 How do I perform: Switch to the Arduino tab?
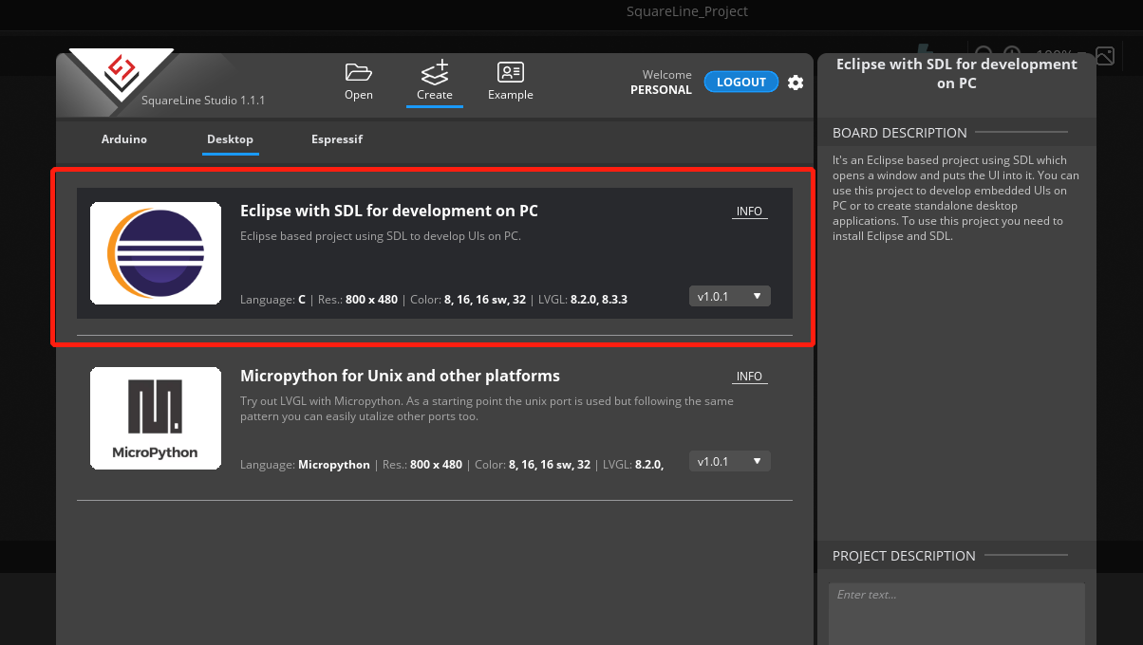coord(124,139)
